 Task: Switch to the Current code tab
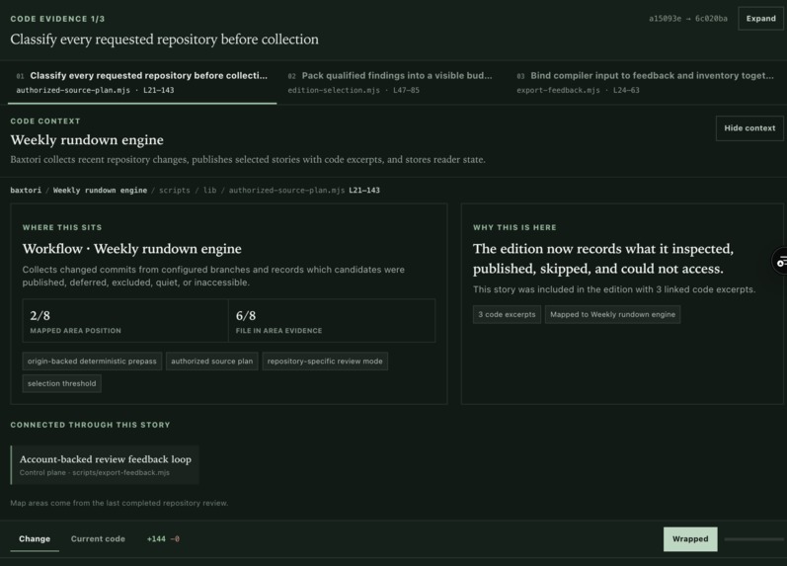click(x=98, y=539)
